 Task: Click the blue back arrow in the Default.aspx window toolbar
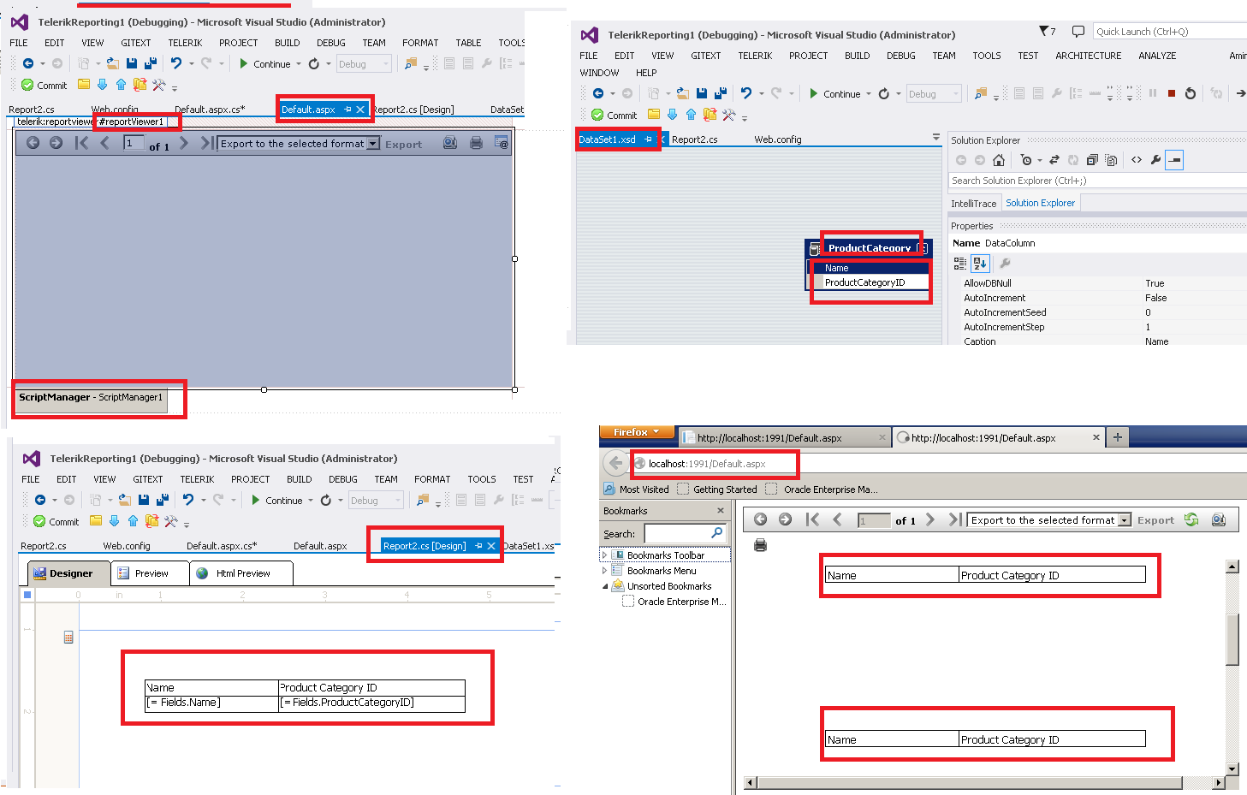28,63
